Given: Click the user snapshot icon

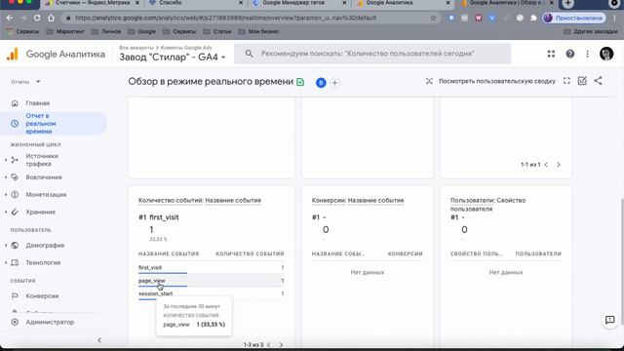Looking at the screenshot, I should click(x=429, y=81).
